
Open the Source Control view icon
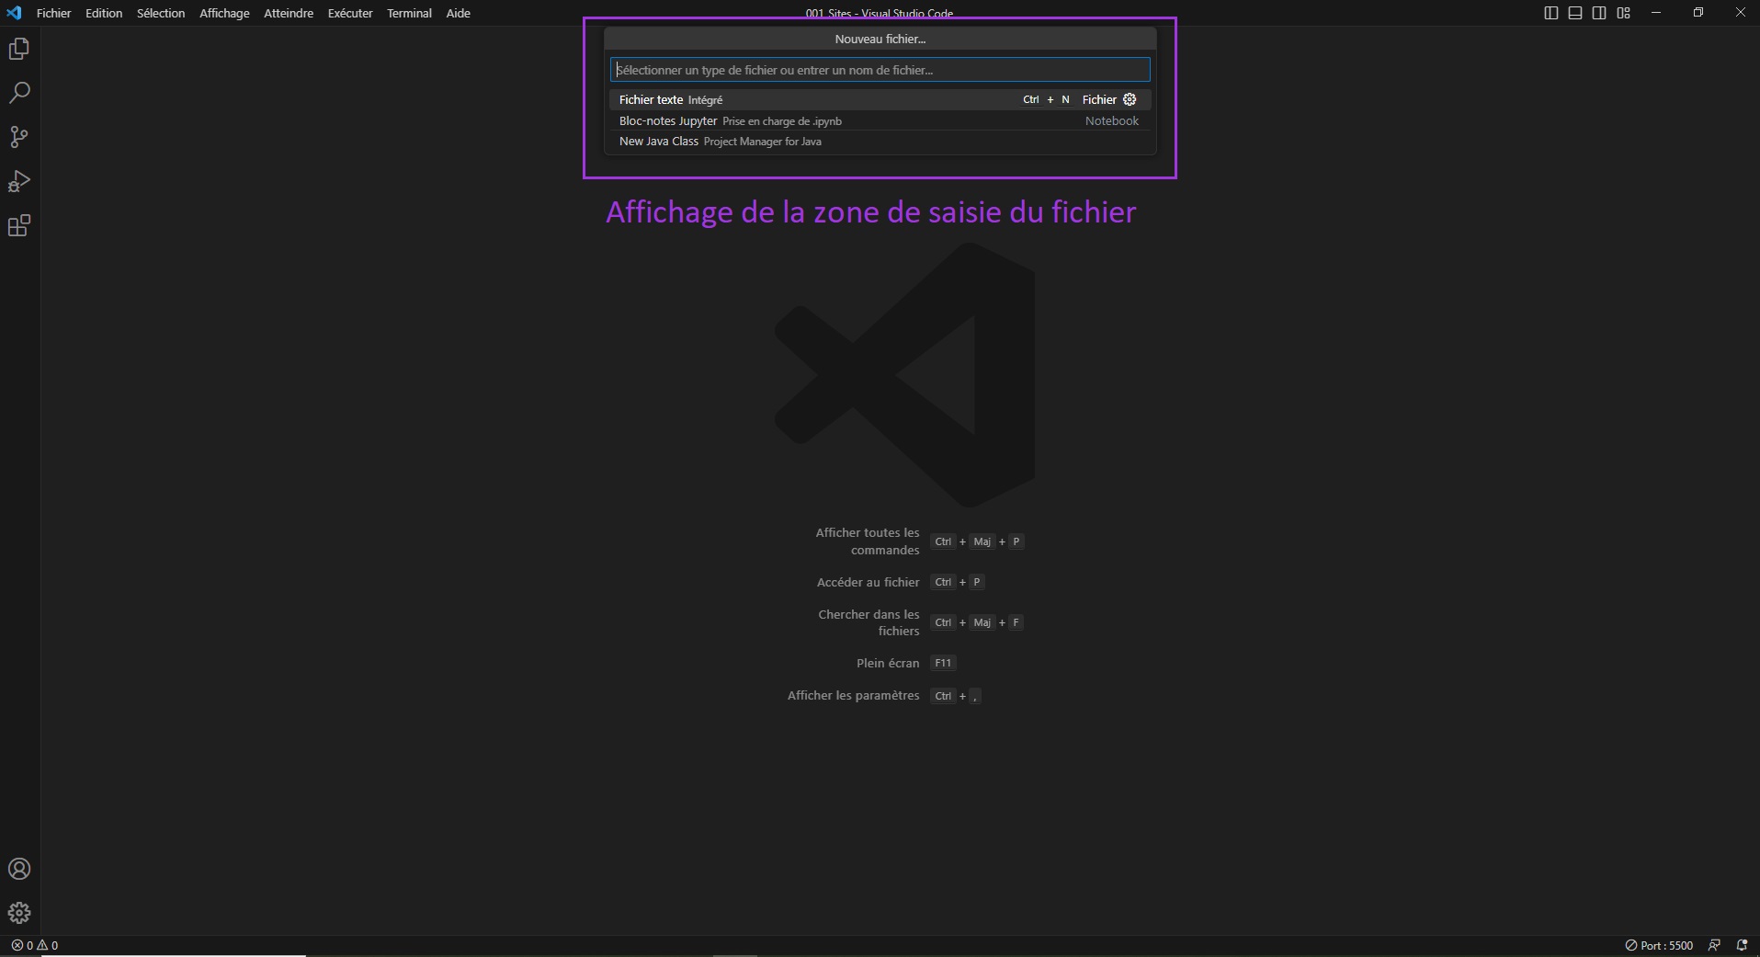(x=19, y=137)
